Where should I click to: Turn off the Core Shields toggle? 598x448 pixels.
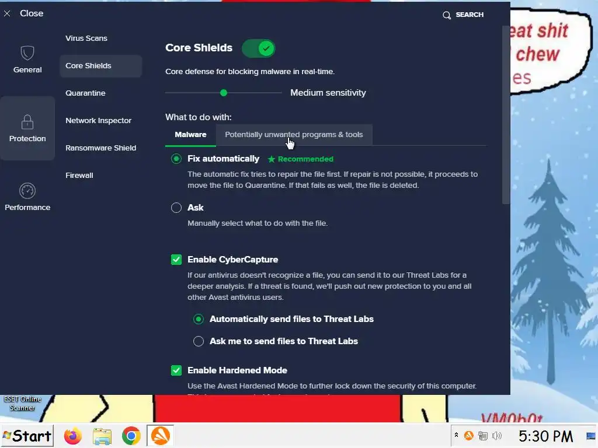pyautogui.click(x=258, y=48)
